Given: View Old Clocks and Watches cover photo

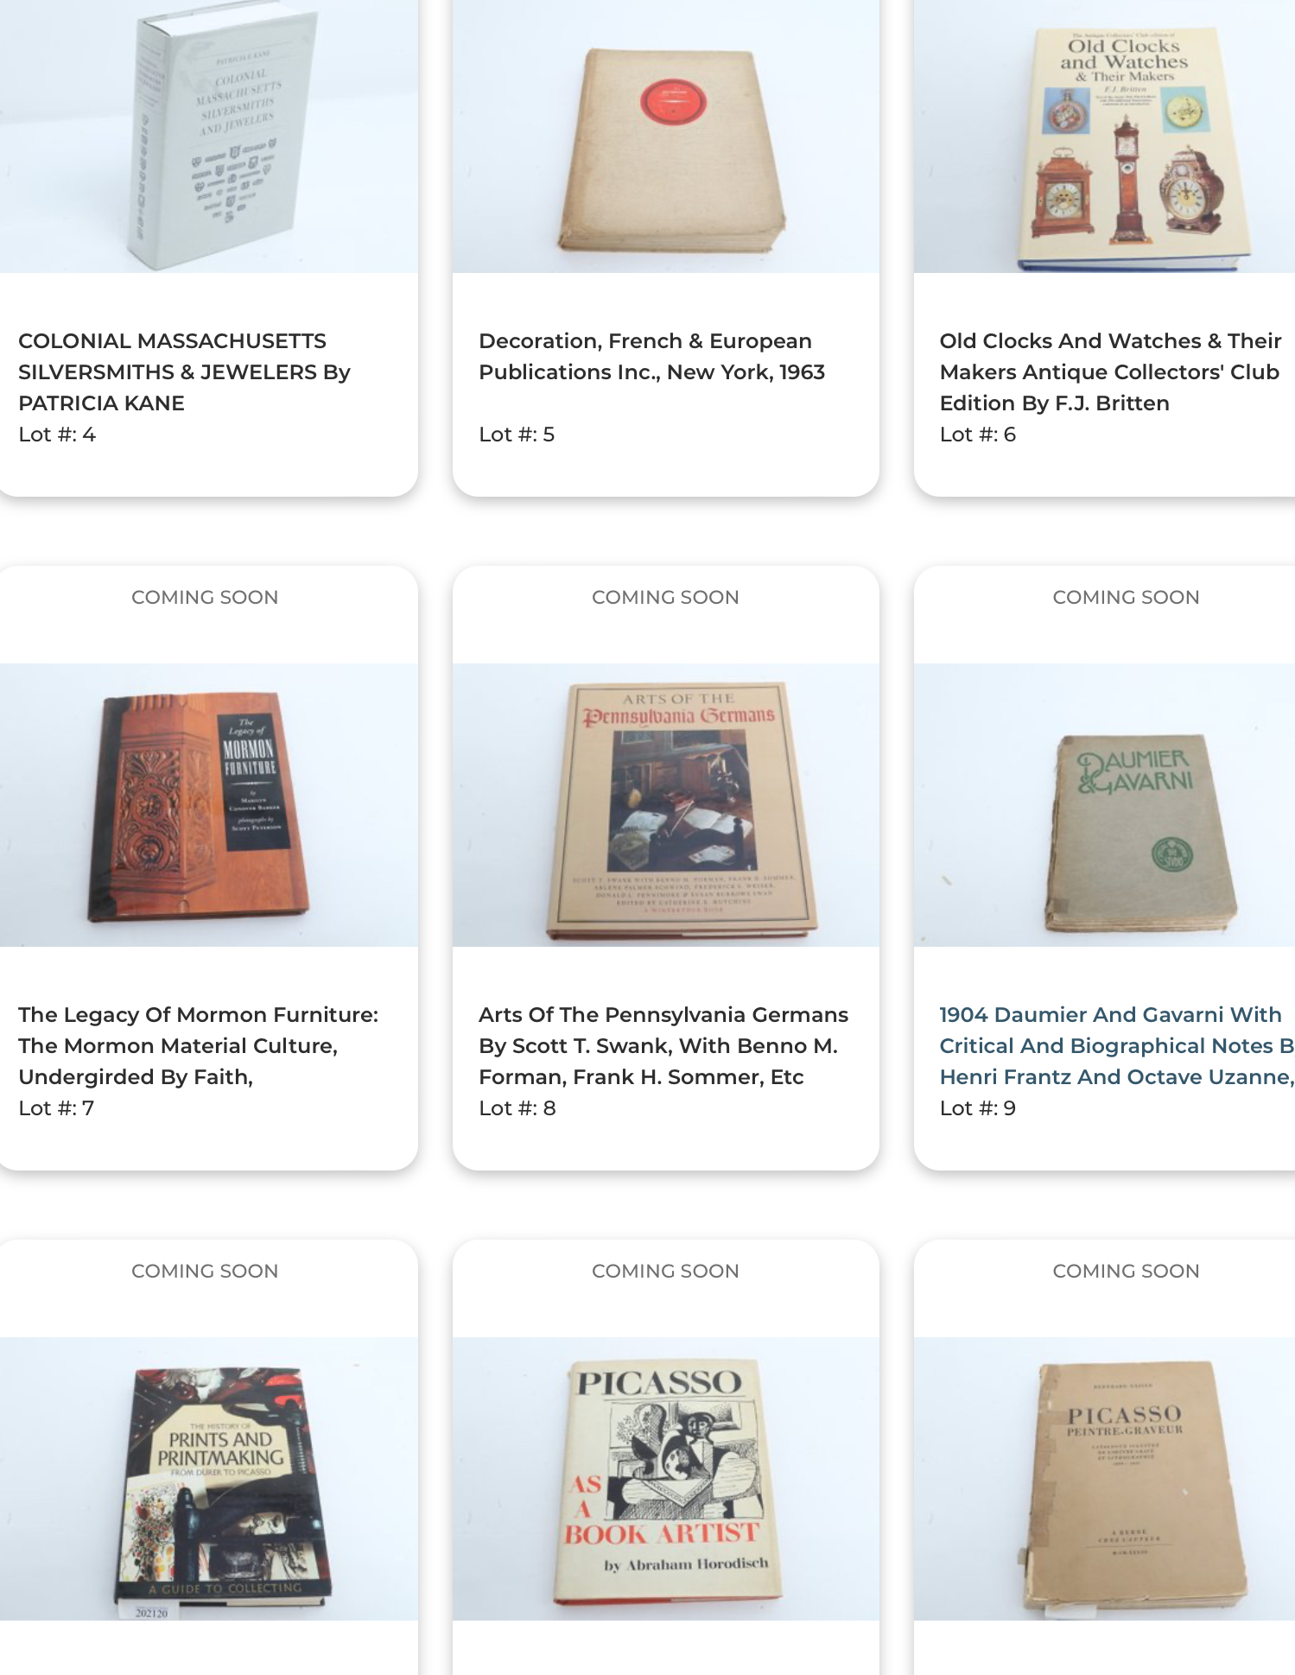Looking at the screenshot, I should pos(1104,136).
